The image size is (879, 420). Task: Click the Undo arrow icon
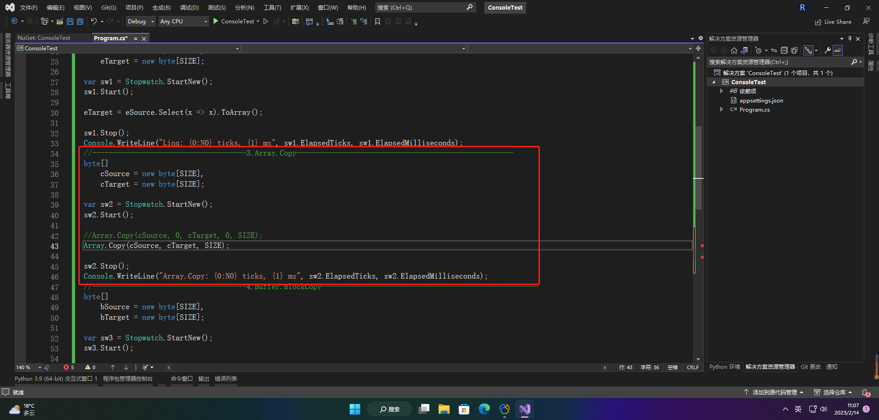[x=94, y=22]
